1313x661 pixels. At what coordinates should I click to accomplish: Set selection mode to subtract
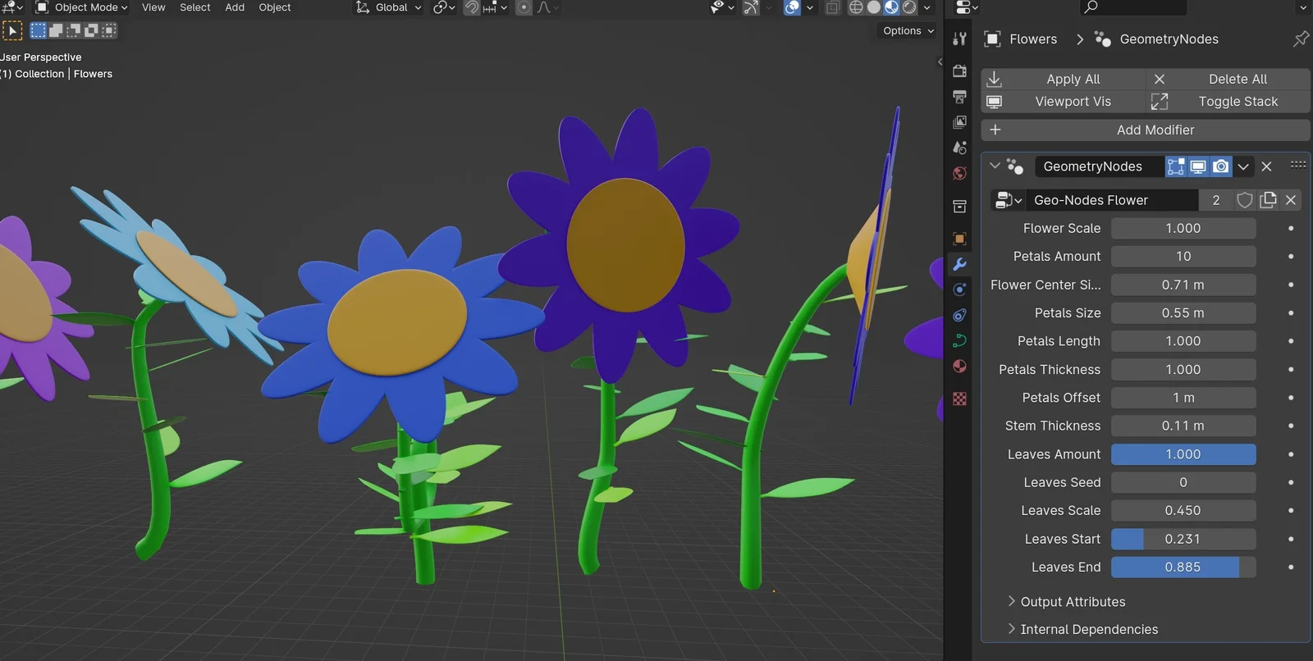click(x=73, y=30)
